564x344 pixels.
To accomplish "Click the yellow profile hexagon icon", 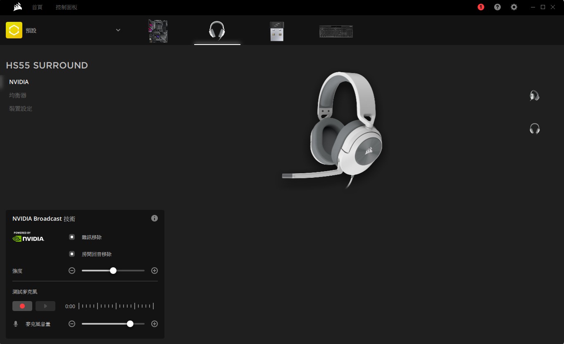I will coord(14,30).
